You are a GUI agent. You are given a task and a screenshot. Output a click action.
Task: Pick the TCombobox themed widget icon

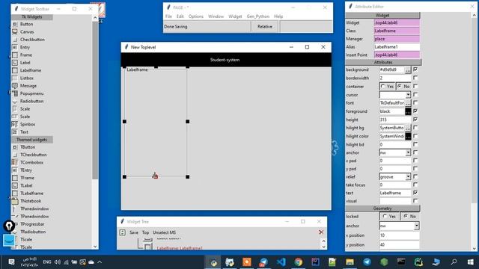(15, 162)
